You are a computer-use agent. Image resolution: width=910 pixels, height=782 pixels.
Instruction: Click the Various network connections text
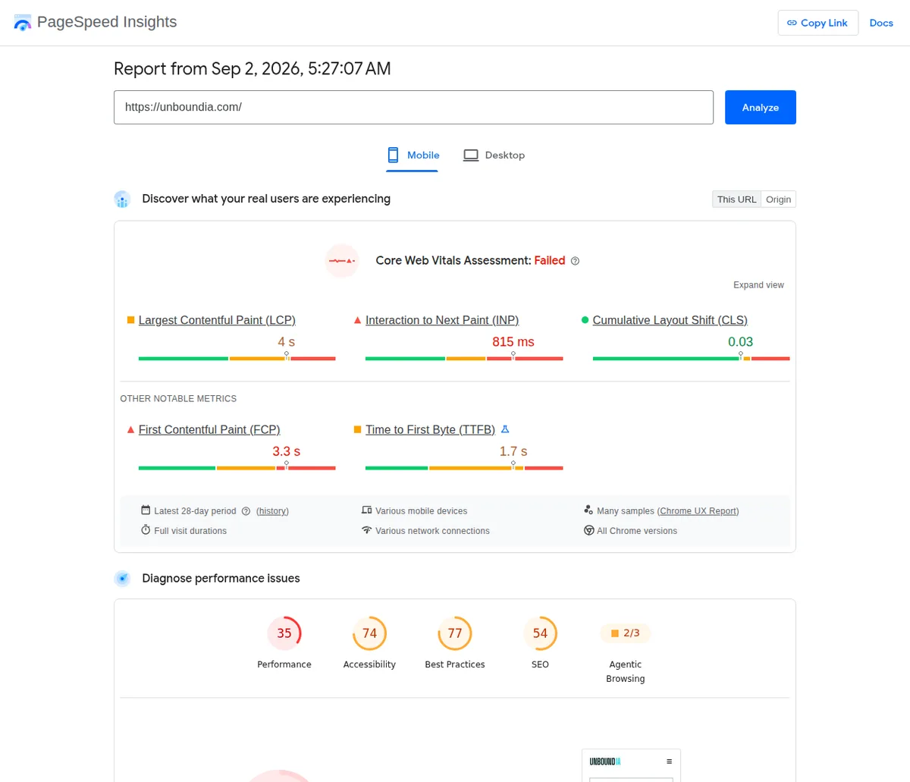coord(432,531)
